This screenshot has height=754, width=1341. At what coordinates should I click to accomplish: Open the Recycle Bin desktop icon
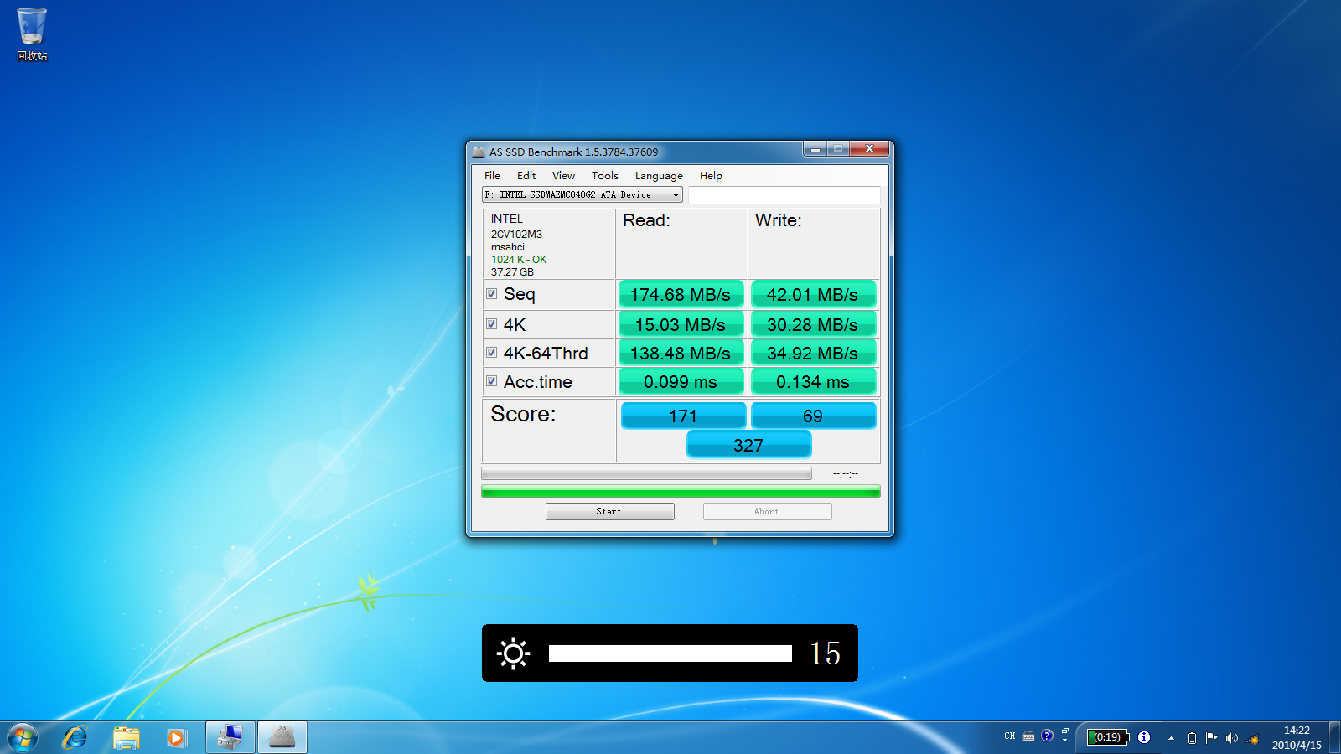click(32, 34)
